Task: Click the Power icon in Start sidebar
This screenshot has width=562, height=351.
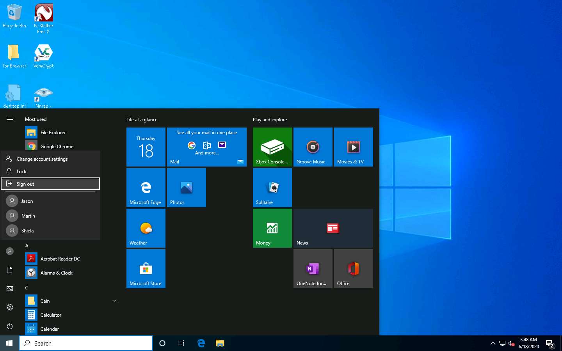Action: point(10,326)
